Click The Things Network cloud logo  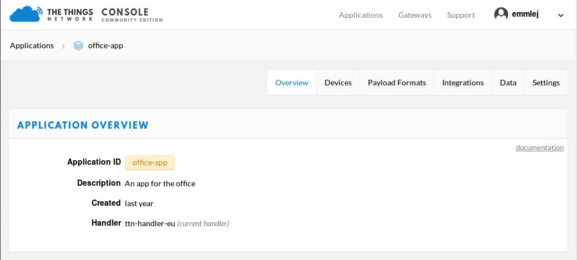[x=26, y=14]
